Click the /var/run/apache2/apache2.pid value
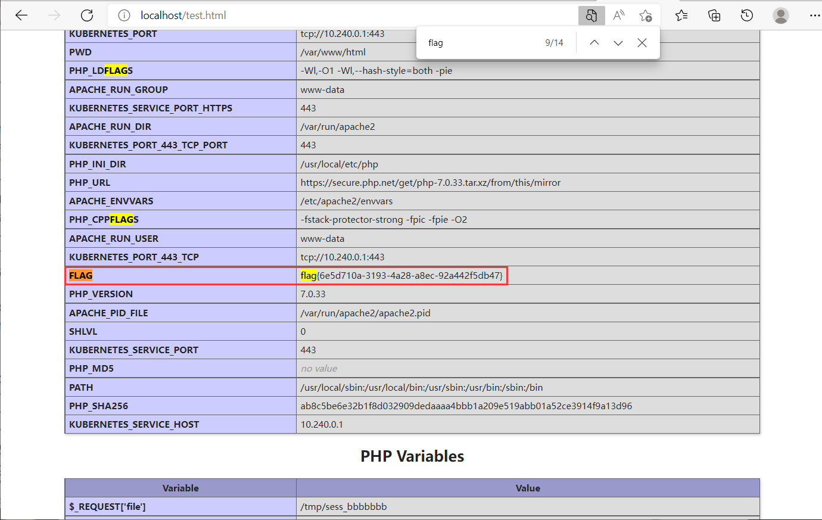The image size is (822, 520). click(366, 313)
